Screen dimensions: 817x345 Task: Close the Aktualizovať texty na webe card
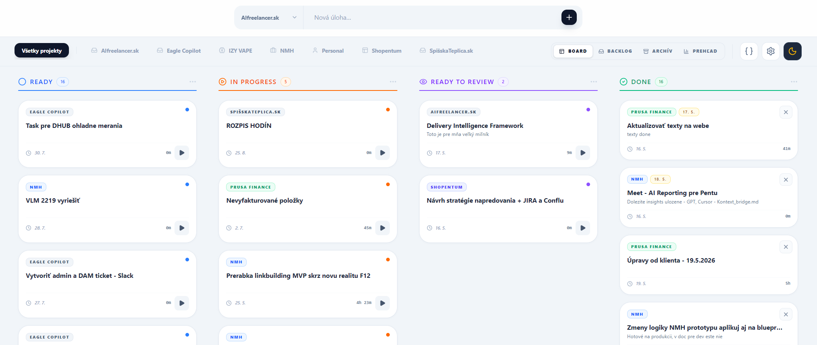click(x=786, y=112)
